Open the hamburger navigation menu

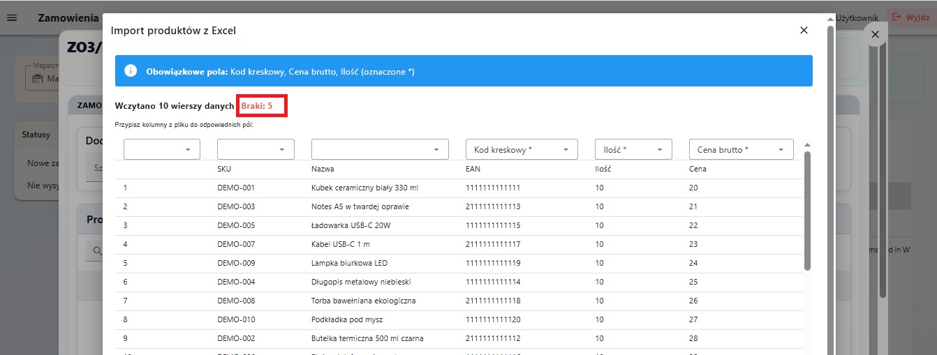[x=11, y=17]
